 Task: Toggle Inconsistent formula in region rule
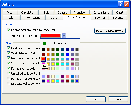pyautogui.click(x=9, y=63)
